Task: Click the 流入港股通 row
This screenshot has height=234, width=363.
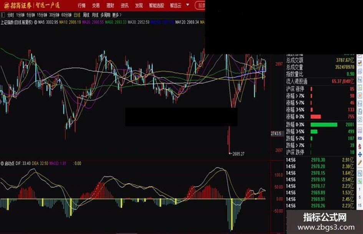Action: click(320, 81)
